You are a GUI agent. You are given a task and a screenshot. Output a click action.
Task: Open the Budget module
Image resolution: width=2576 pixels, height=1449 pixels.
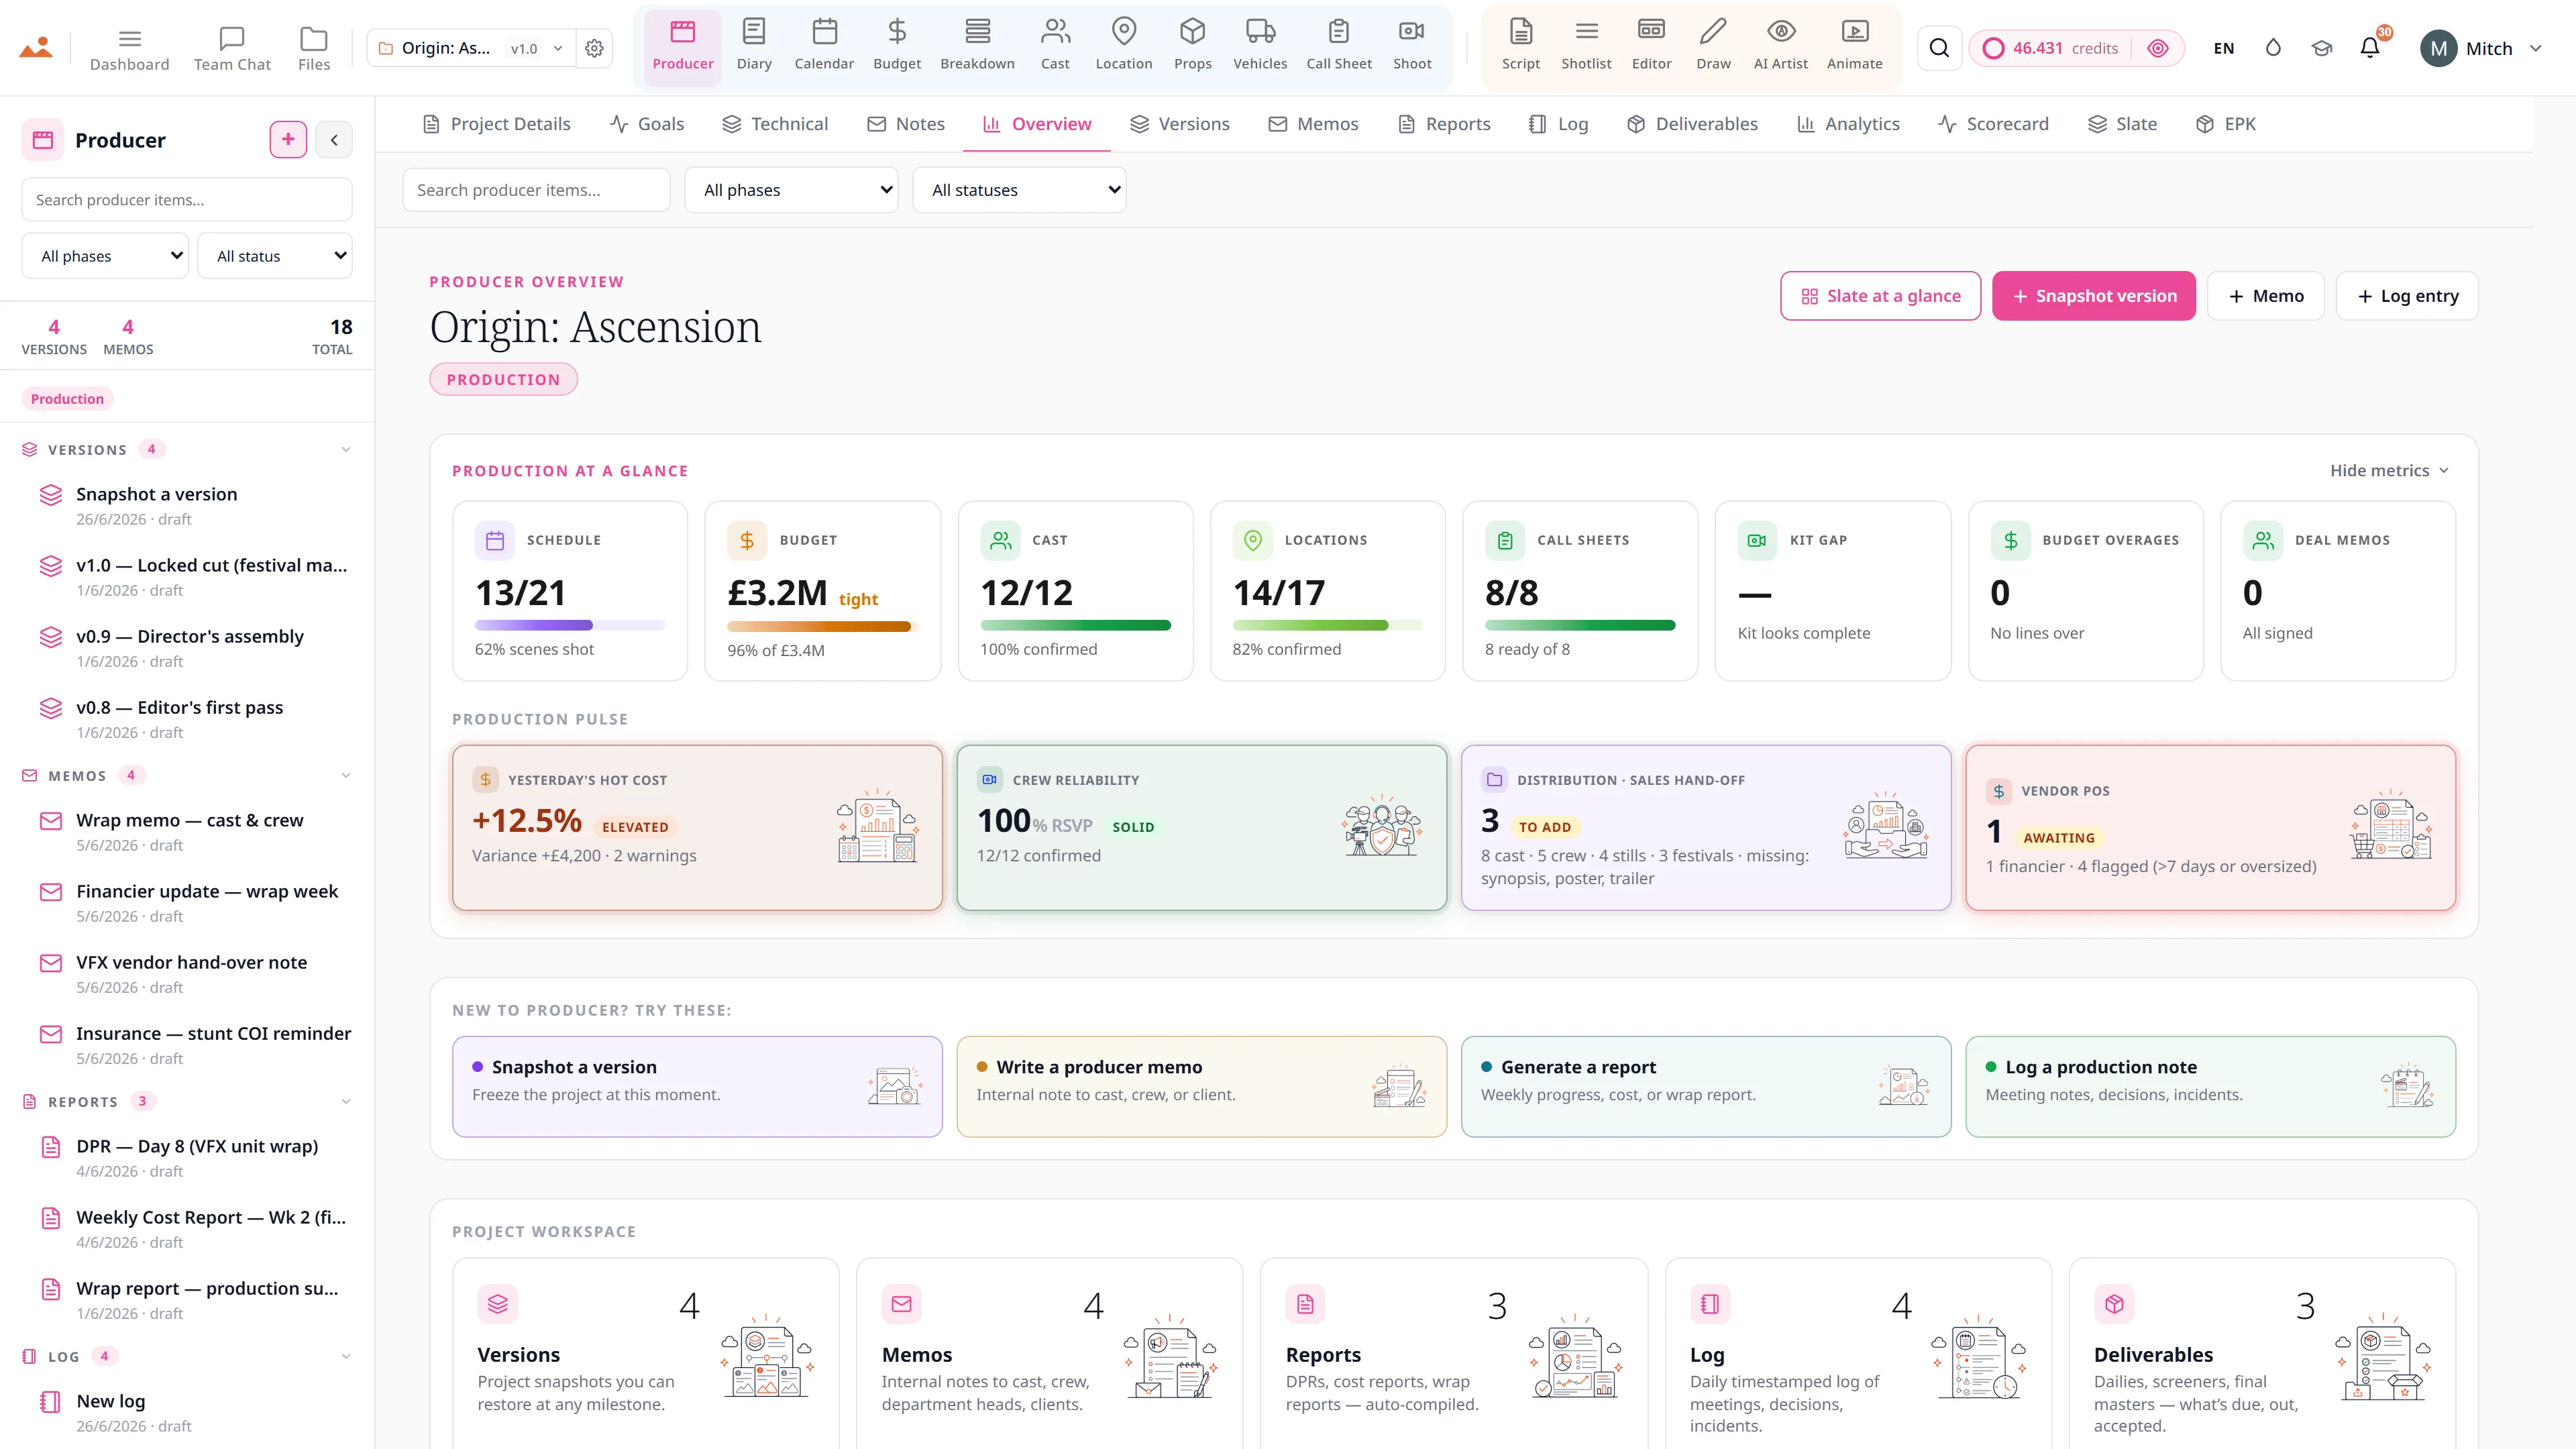(x=897, y=46)
